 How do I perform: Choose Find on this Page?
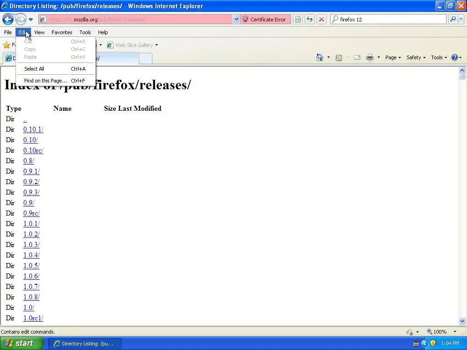pos(55,81)
